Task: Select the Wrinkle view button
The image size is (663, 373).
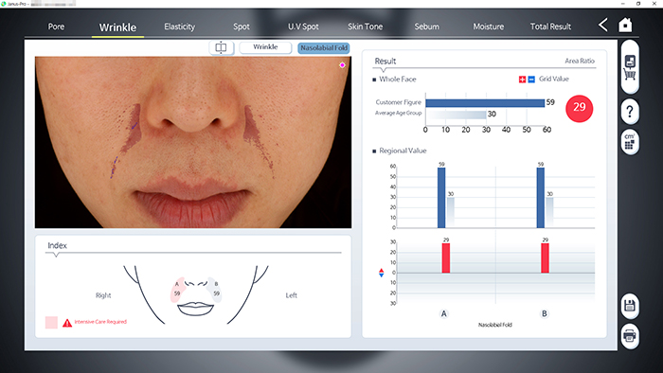Action: click(x=265, y=47)
